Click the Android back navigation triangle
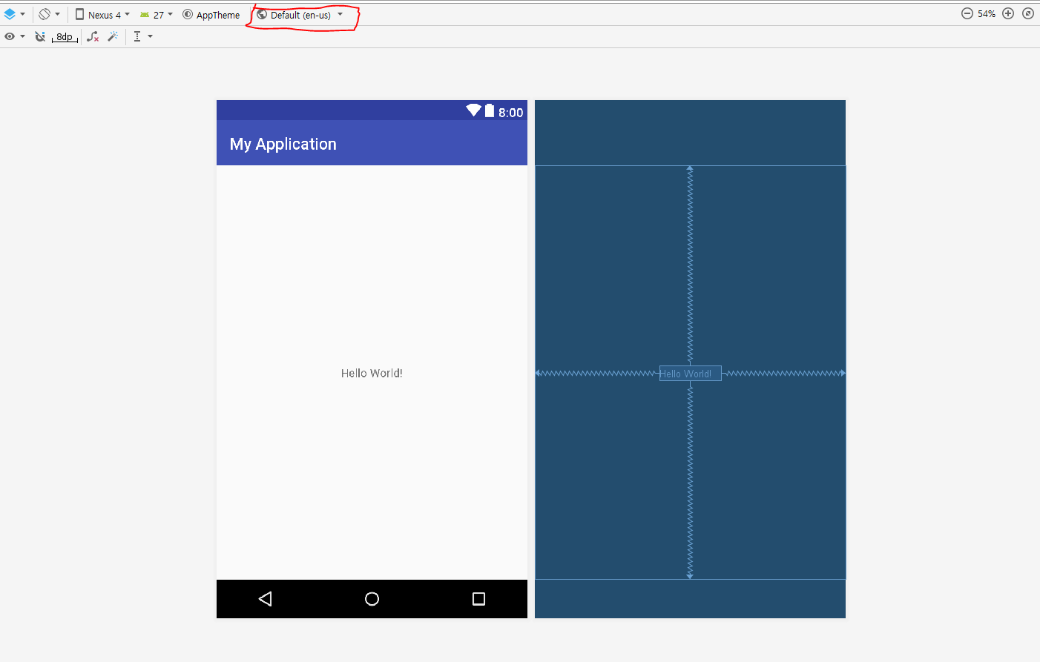Viewport: 1040px width, 662px height. (266, 599)
